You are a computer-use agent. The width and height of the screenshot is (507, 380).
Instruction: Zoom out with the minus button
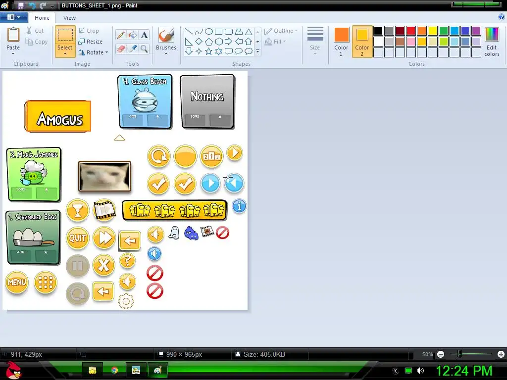pos(440,354)
